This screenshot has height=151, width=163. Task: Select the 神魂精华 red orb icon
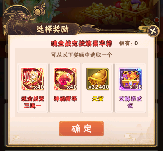(65, 79)
